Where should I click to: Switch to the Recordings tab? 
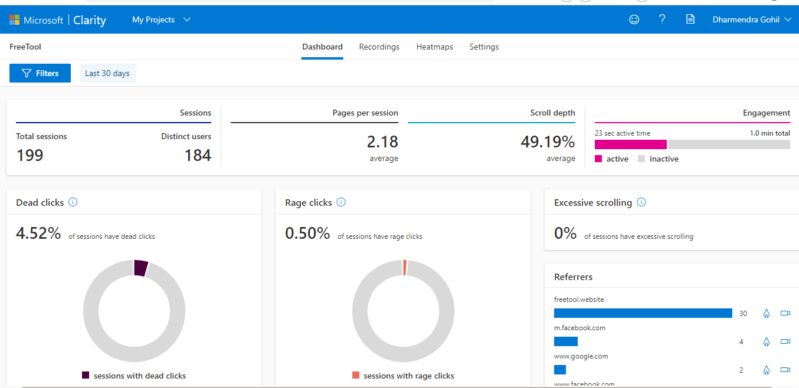[x=379, y=47]
